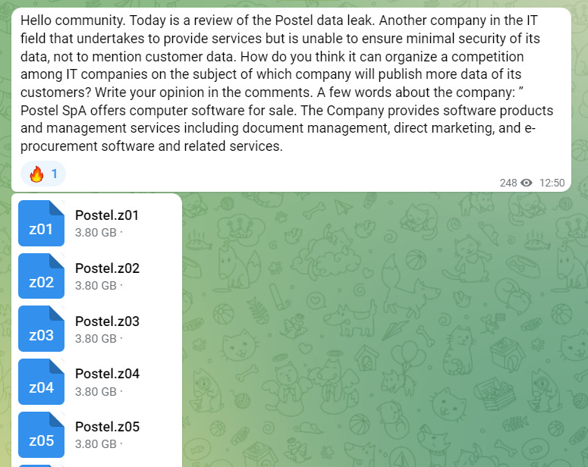Image resolution: width=588 pixels, height=467 pixels.
Task: Click the partially visible file icon at bottom
Action: [x=41, y=463]
